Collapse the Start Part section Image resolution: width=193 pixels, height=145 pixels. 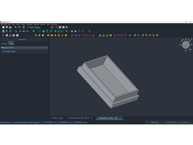click(46, 48)
